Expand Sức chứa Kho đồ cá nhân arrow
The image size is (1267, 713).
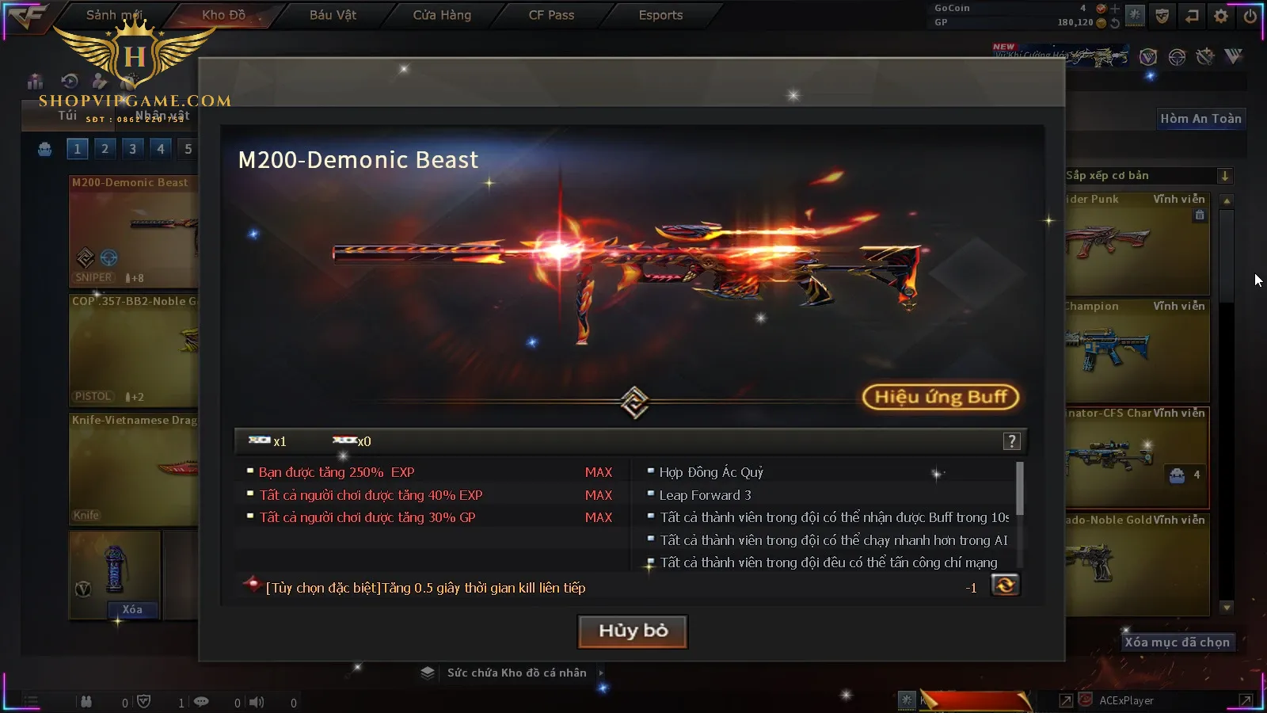[x=601, y=673]
